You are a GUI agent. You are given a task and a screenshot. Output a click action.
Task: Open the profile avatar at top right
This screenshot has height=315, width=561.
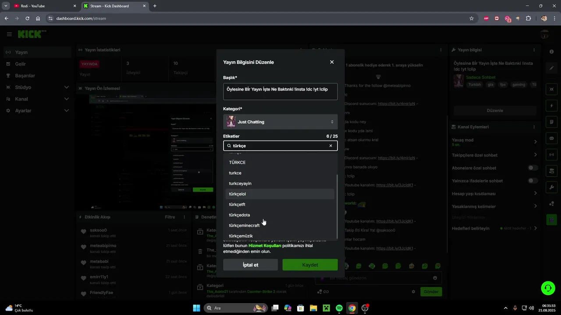pyautogui.click(x=544, y=34)
